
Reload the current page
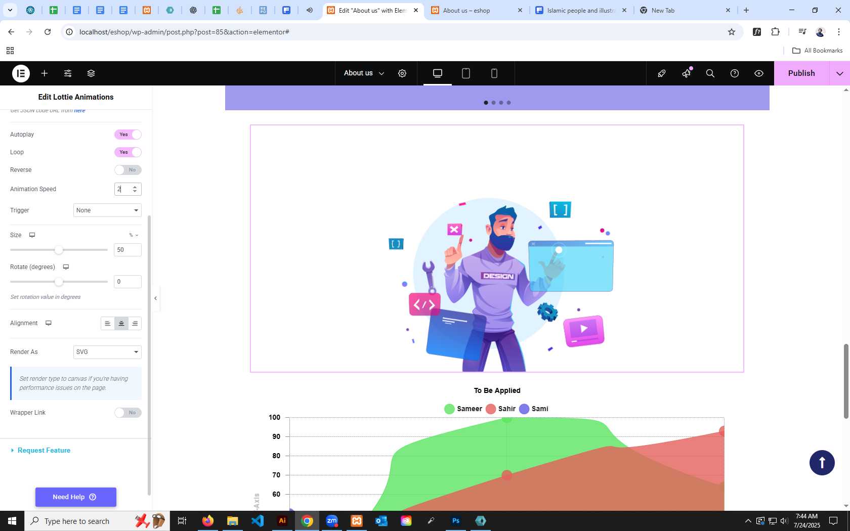pos(48,32)
